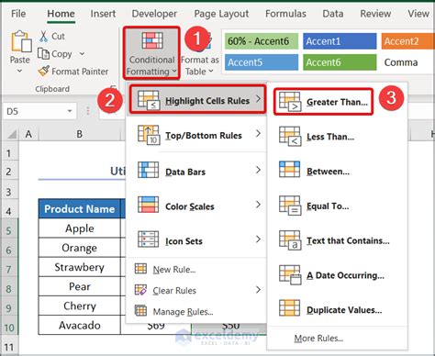Choose A Date Occurring... entry
The width and height of the screenshot is (435, 356).
pyautogui.click(x=338, y=275)
